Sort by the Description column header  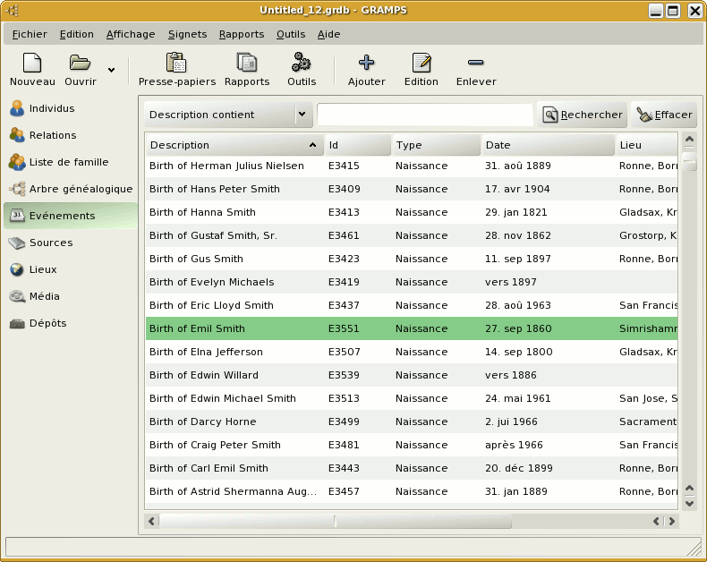click(x=234, y=145)
